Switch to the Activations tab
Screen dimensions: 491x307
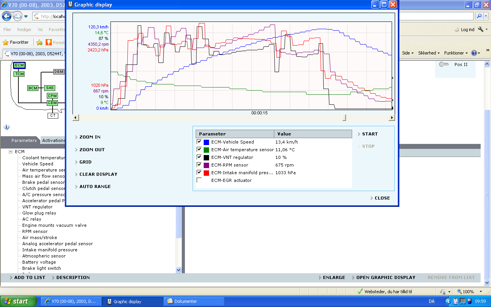54,140
